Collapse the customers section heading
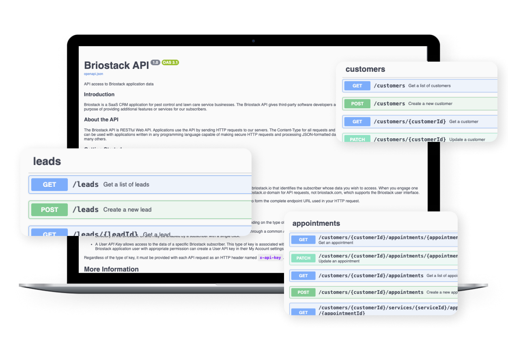The image size is (508, 345). pos(365,69)
